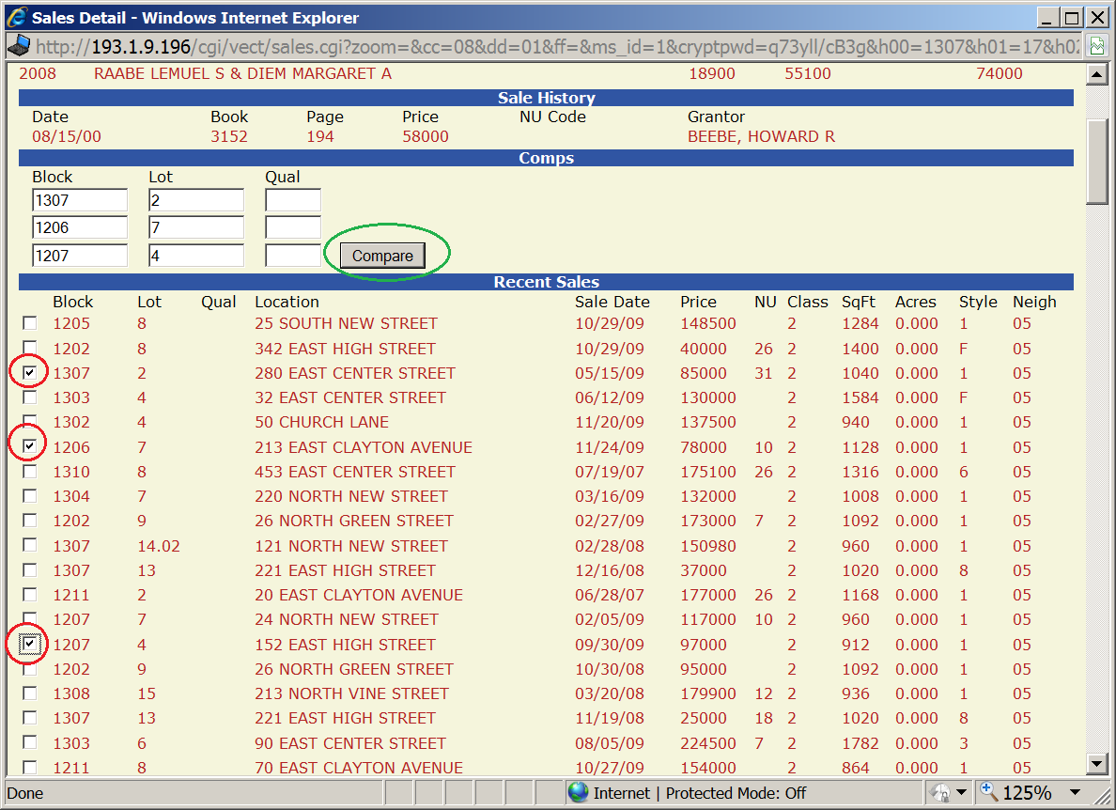
Task: Click the Qual field in the 1206 row
Action: pos(293,227)
